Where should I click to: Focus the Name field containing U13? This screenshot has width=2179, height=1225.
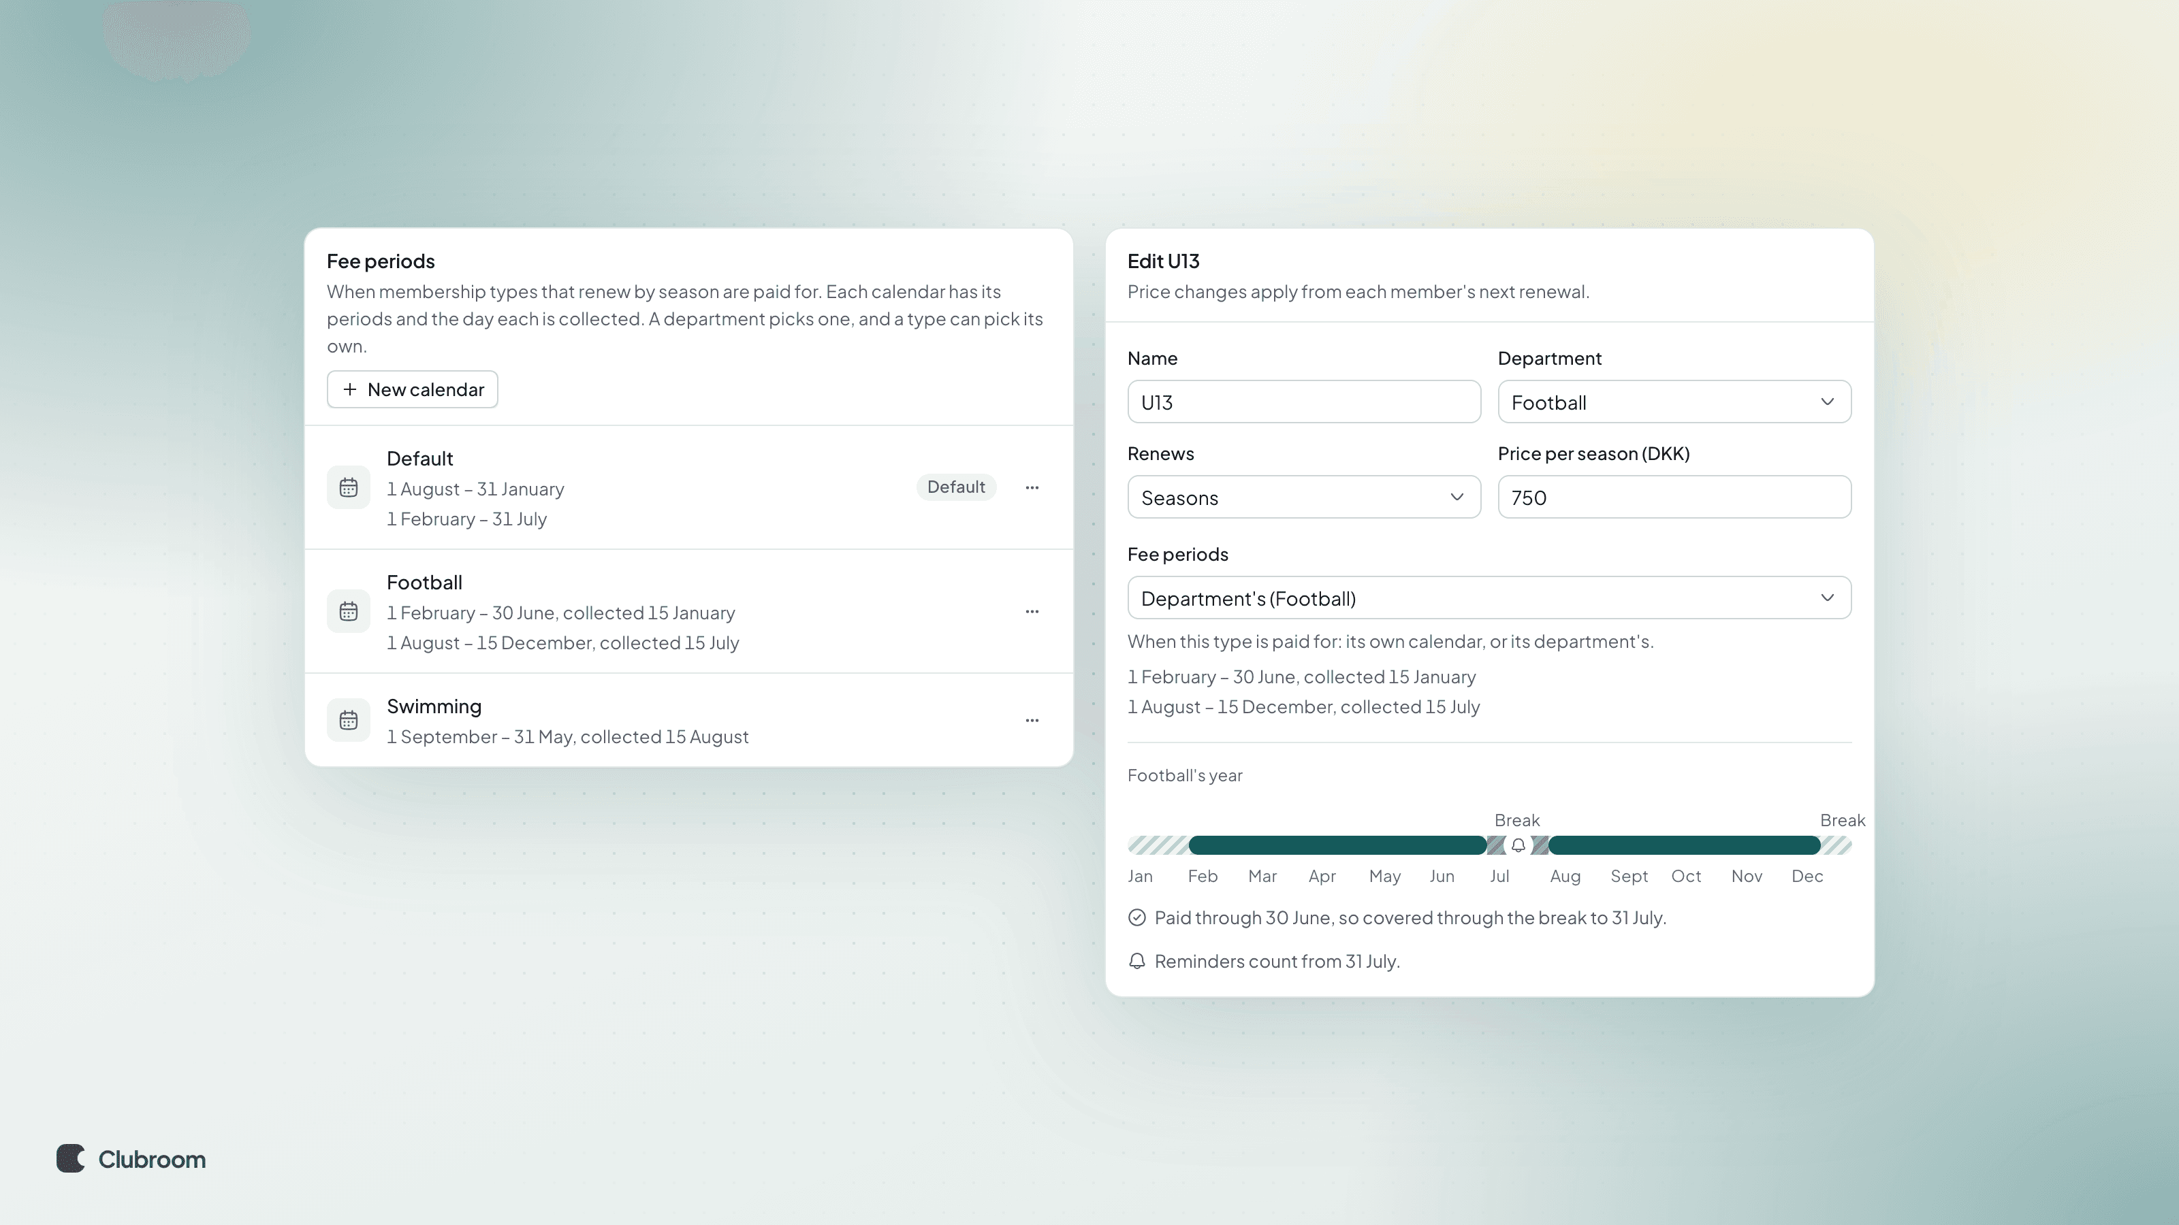1303,402
